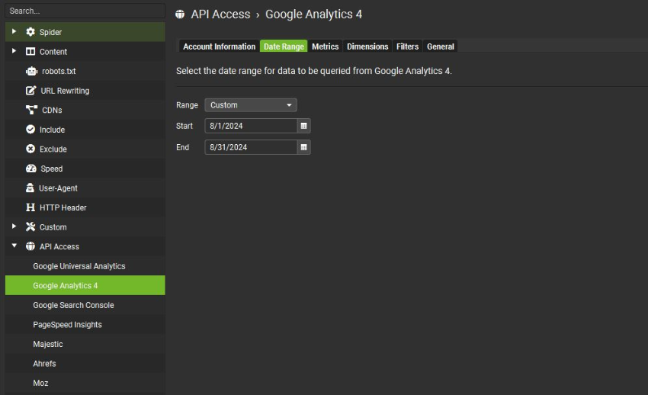
Task: Select Moz in API Access list
Action: (85, 383)
